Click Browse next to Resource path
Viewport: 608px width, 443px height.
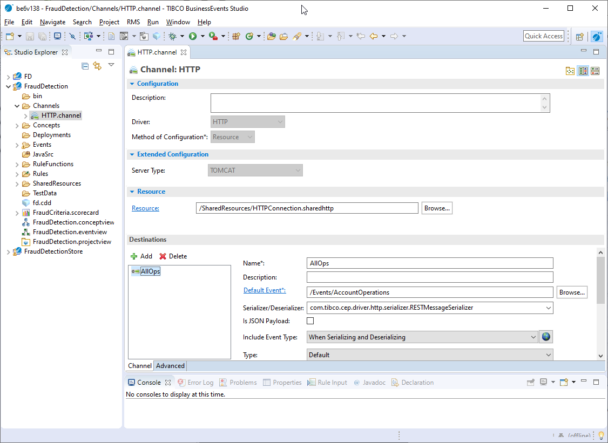click(436, 208)
